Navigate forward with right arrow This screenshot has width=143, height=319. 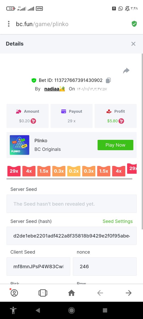pos(129,293)
